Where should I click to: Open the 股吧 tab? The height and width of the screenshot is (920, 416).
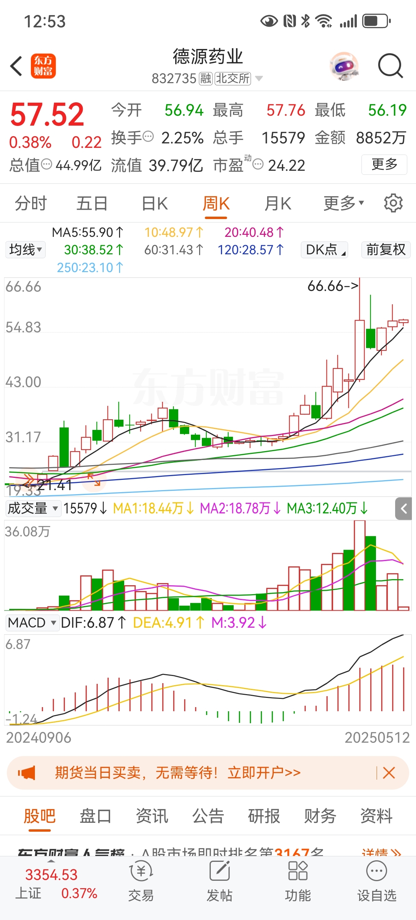coord(39,816)
